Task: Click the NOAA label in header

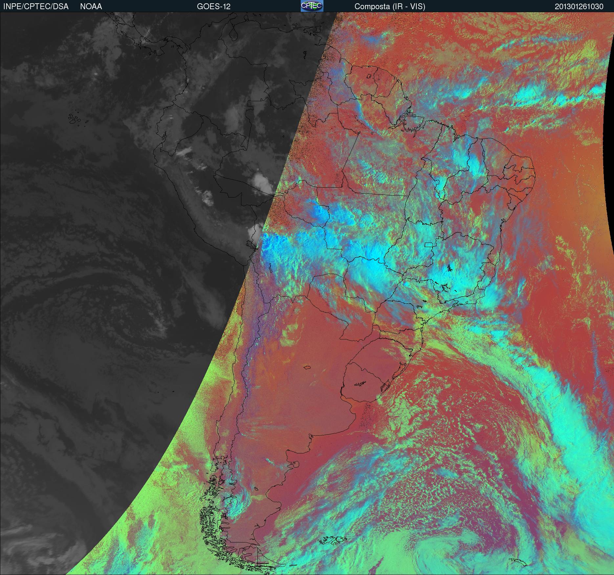Action: tap(91, 7)
